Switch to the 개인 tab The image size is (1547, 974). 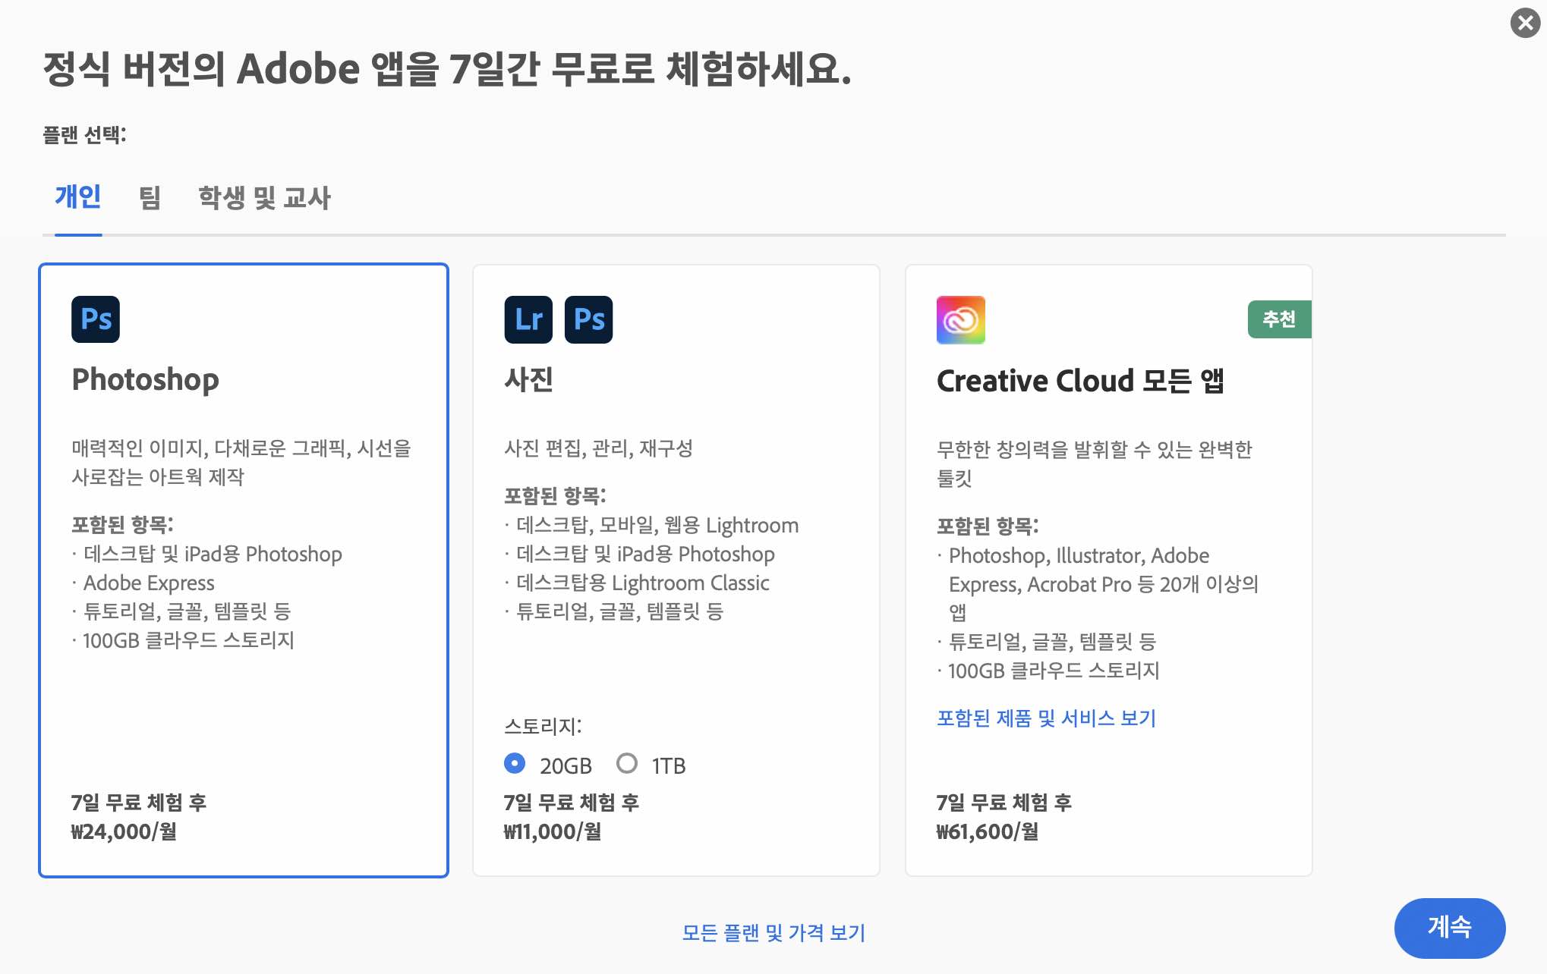(77, 197)
